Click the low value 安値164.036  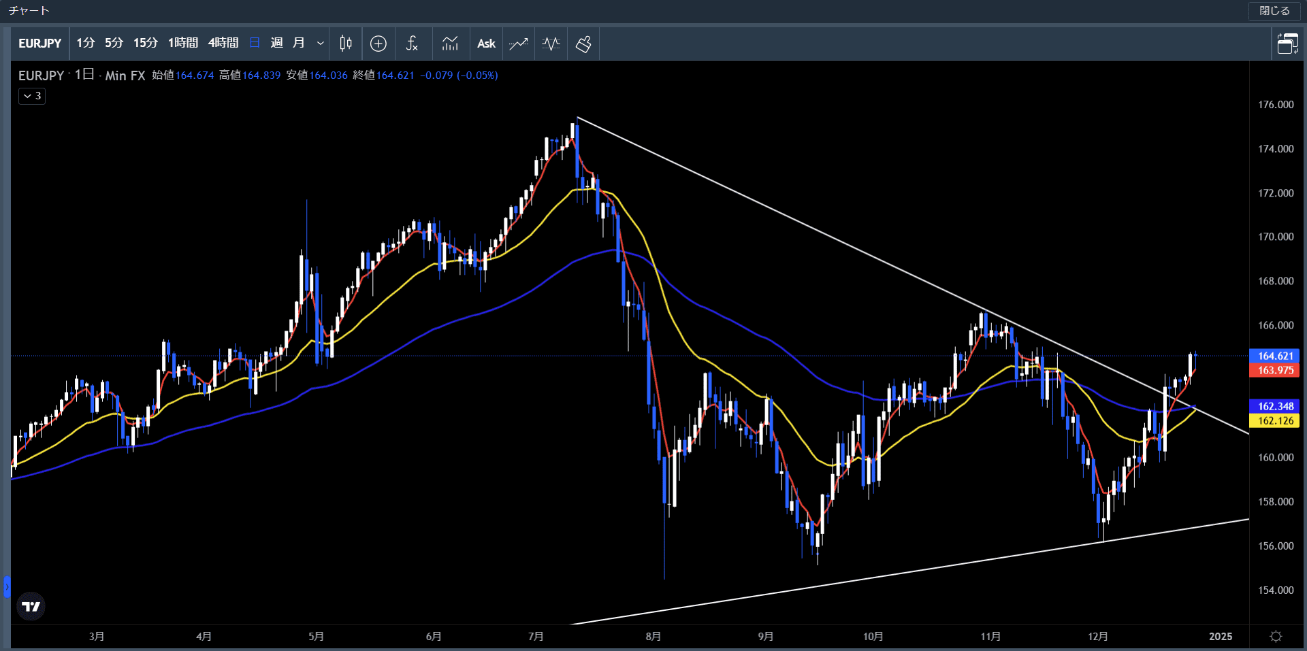tap(317, 76)
